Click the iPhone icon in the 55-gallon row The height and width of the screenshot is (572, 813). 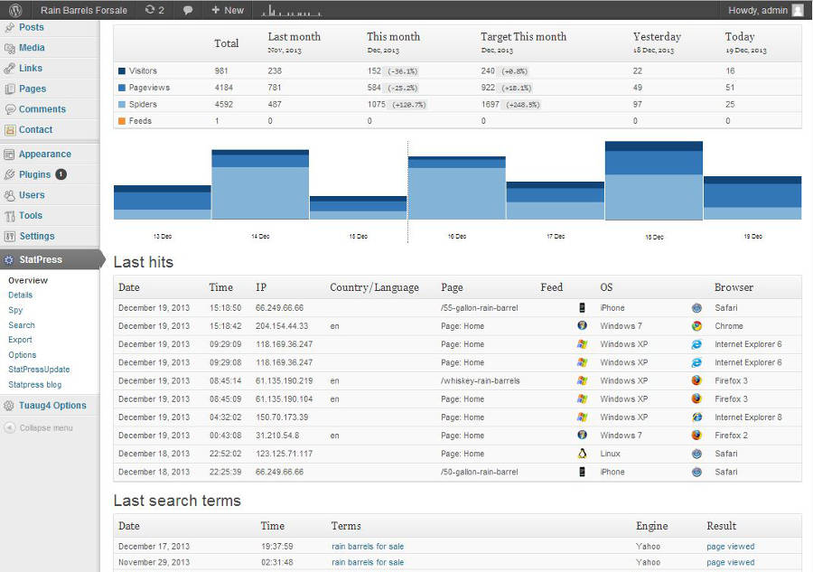pyautogui.click(x=583, y=307)
